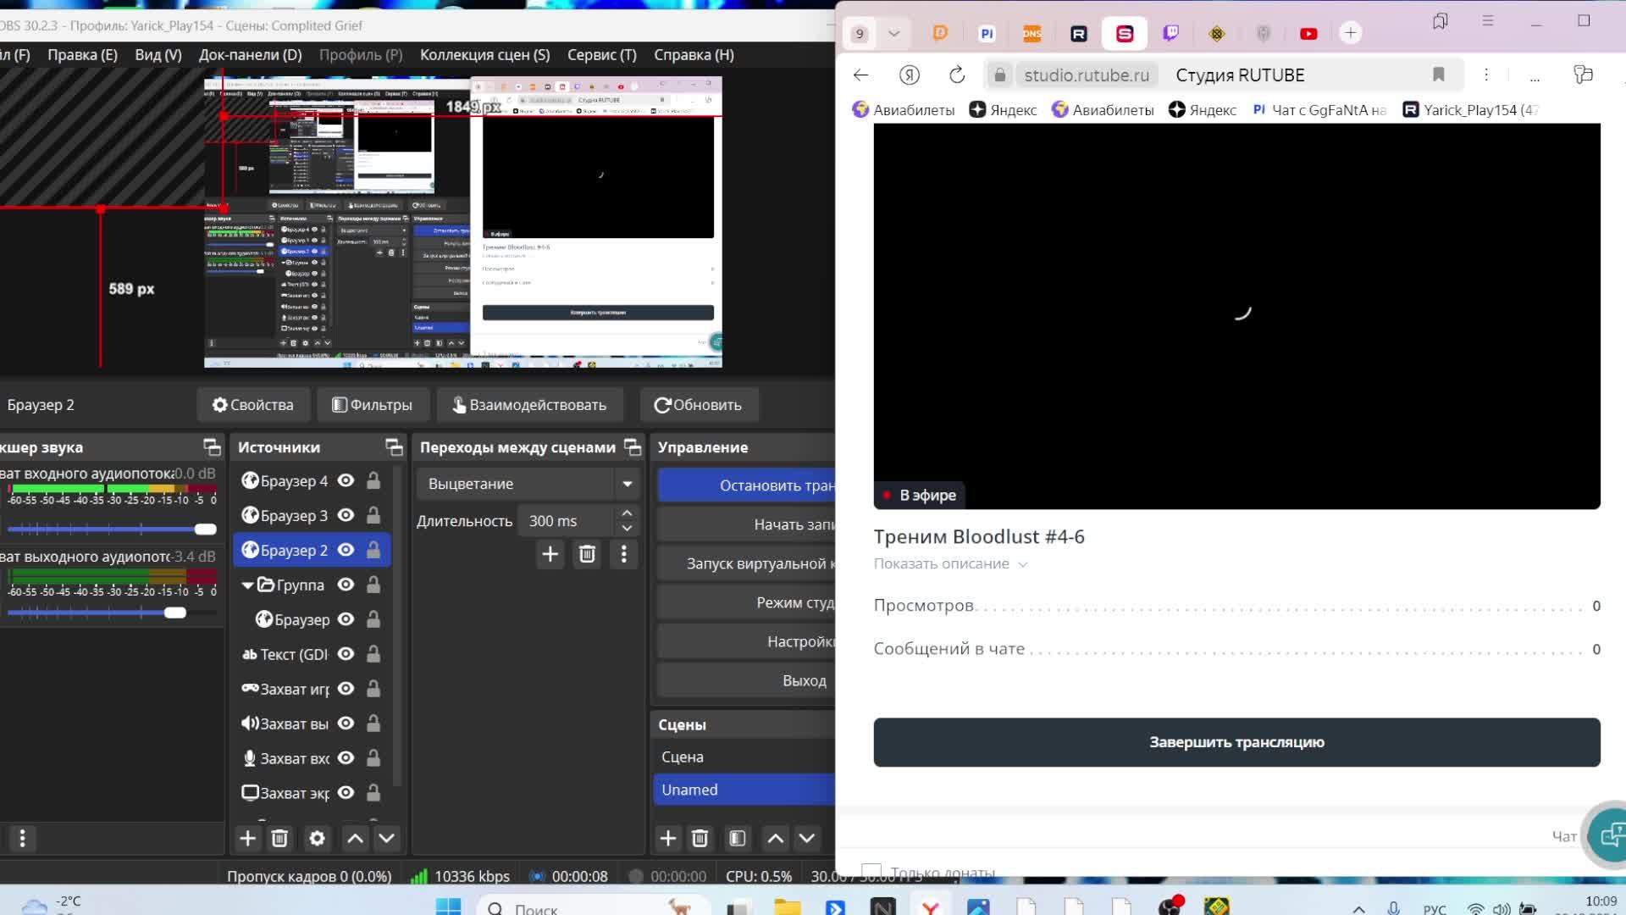1626x915 pixels.
Task: Open scene filters icon below scenes list
Action: (x=738, y=838)
